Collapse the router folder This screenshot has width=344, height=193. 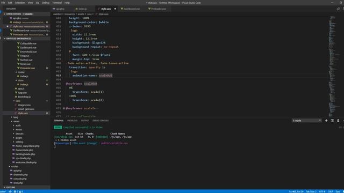(21, 72)
